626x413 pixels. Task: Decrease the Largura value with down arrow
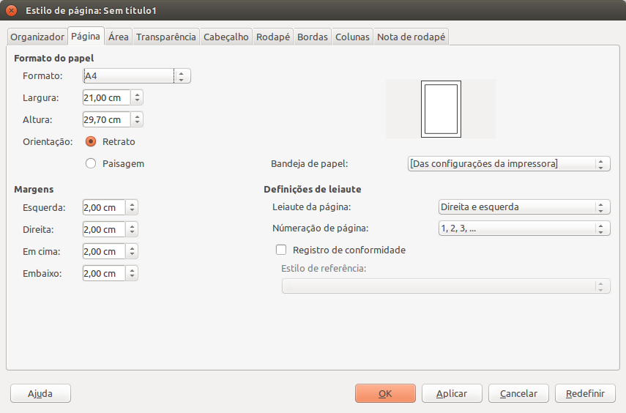(137, 100)
